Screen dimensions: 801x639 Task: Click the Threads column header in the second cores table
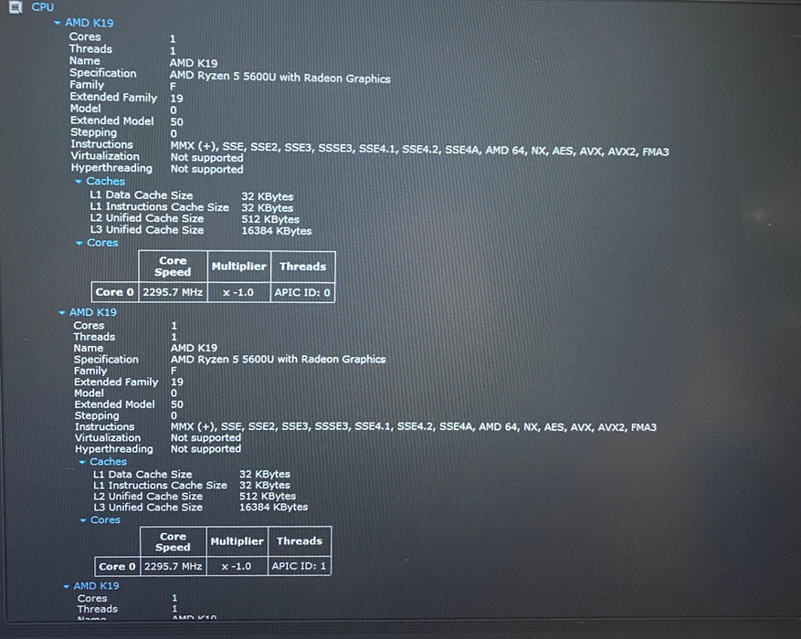pos(300,541)
